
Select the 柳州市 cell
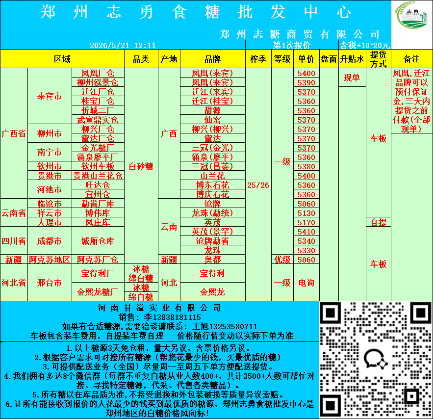[50, 133]
